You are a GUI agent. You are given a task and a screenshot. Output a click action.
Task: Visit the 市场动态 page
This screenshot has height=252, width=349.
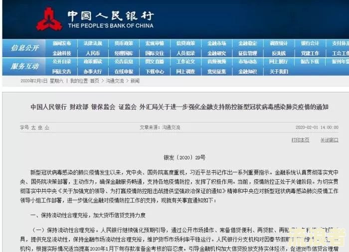pos(247,62)
